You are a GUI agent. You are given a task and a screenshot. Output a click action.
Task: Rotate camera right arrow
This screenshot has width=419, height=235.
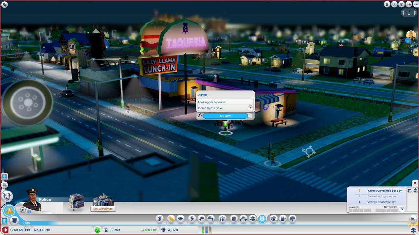[414, 13]
